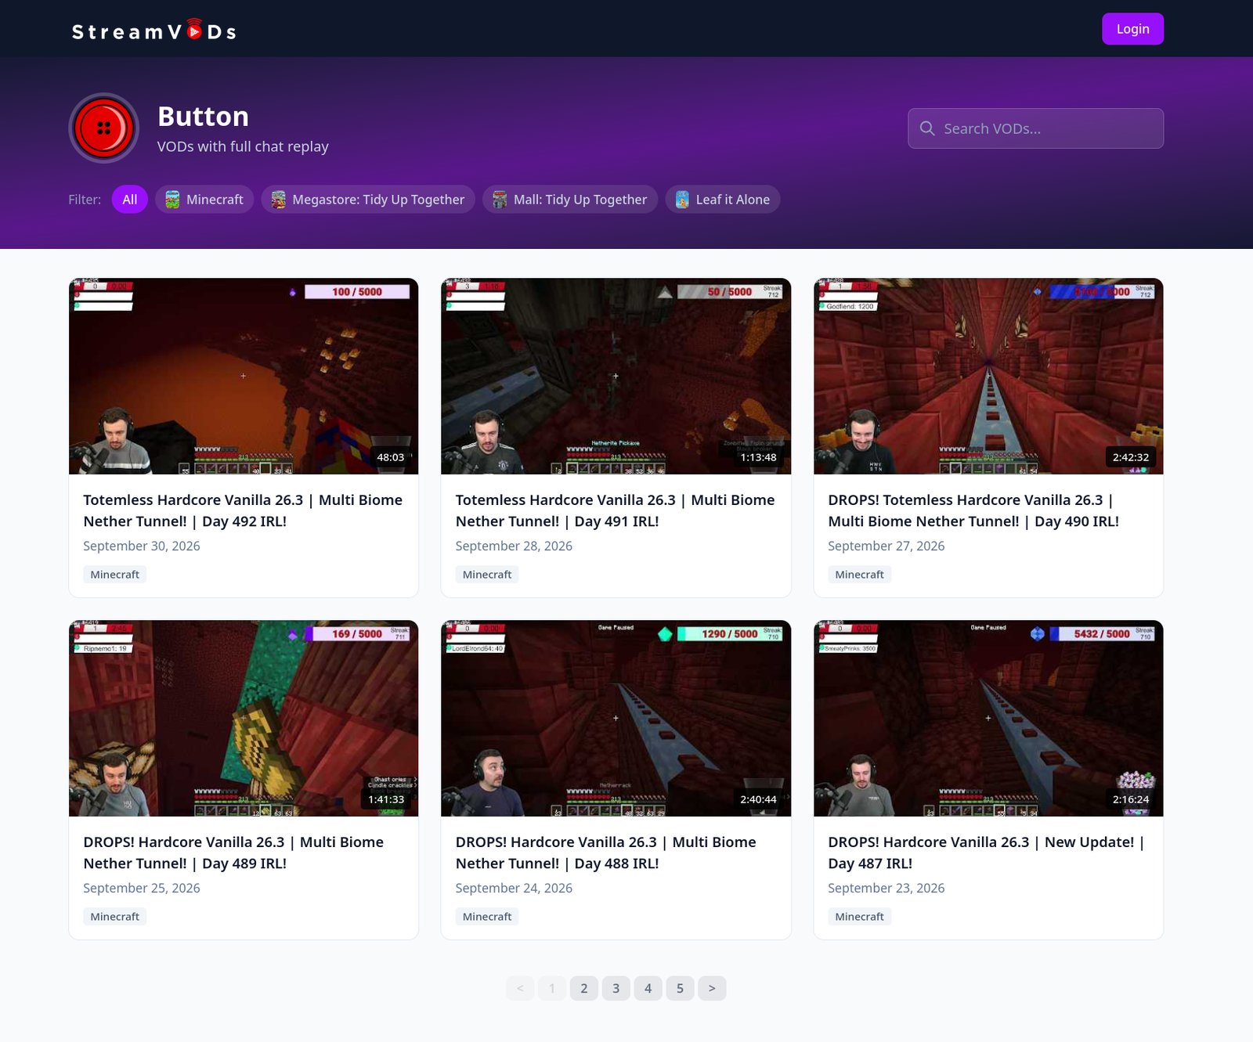Click the VODs with full chat replay subtitle
The height and width of the screenshot is (1042, 1253).
coord(243,147)
